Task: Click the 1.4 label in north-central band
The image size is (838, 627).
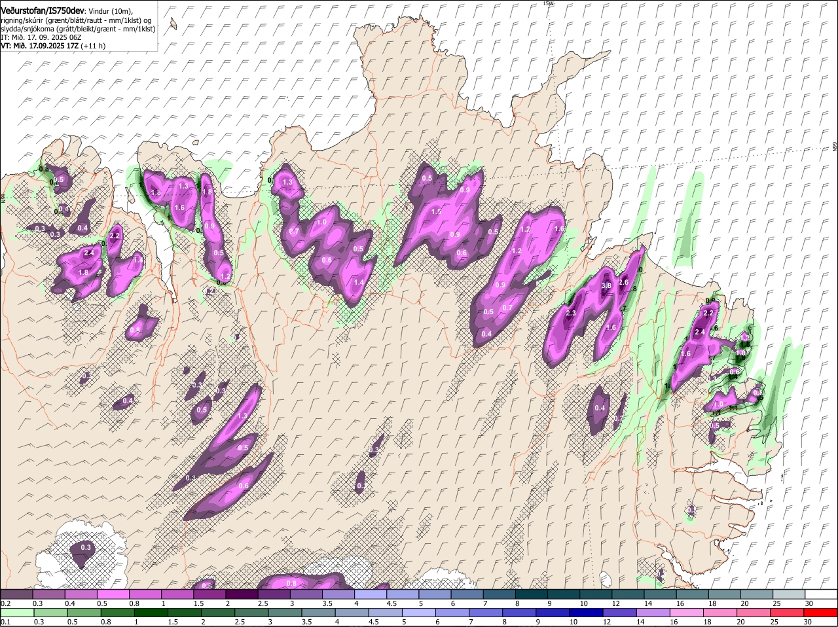Action: pos(359,283)
